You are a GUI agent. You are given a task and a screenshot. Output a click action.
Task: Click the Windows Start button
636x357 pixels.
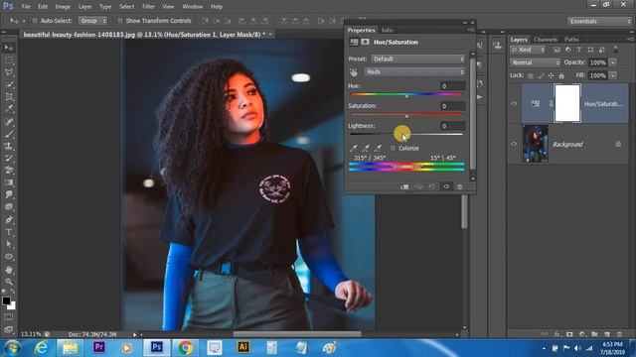coord(12,348)
